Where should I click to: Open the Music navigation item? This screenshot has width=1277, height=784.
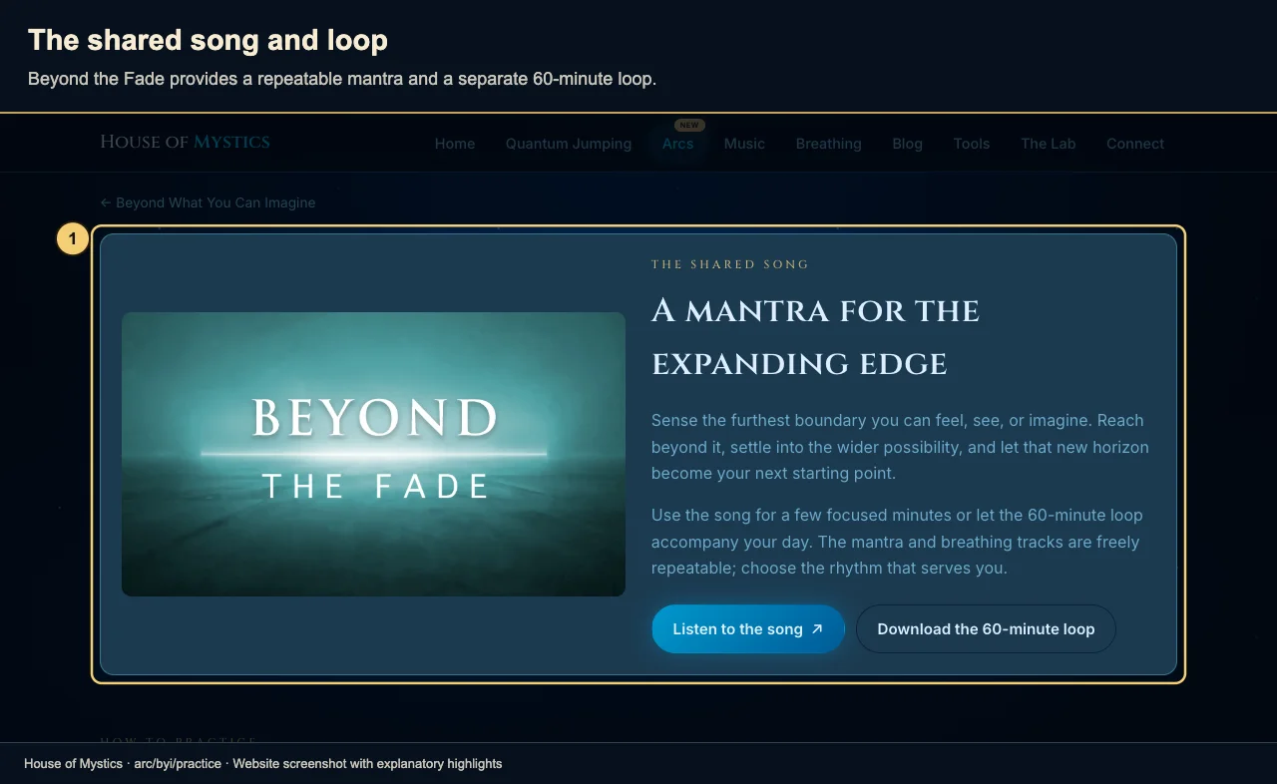click(744, 144)
